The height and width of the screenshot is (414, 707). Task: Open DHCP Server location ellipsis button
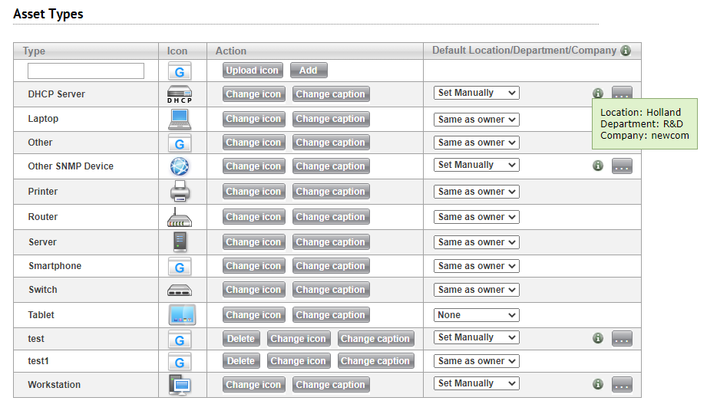622,92
